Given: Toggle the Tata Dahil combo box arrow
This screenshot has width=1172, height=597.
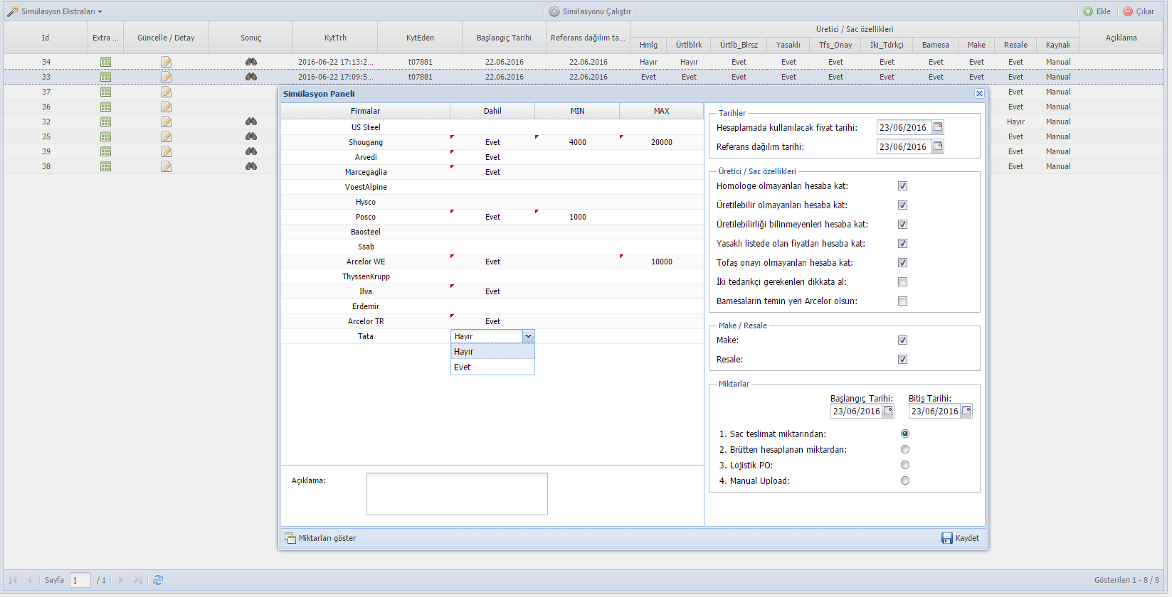Looking at the screenshot, I should point(528,336).
